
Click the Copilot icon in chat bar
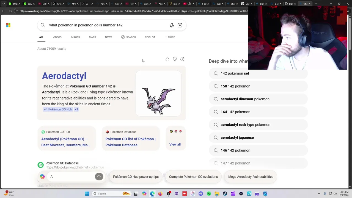coord(42,177)
